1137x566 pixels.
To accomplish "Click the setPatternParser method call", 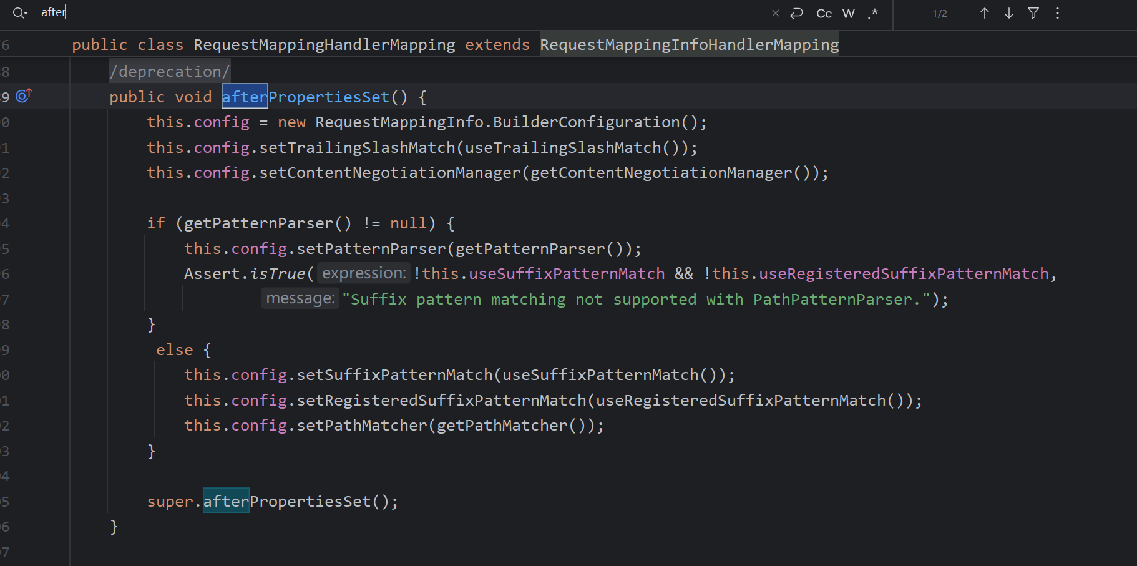I will coord(371,249).
